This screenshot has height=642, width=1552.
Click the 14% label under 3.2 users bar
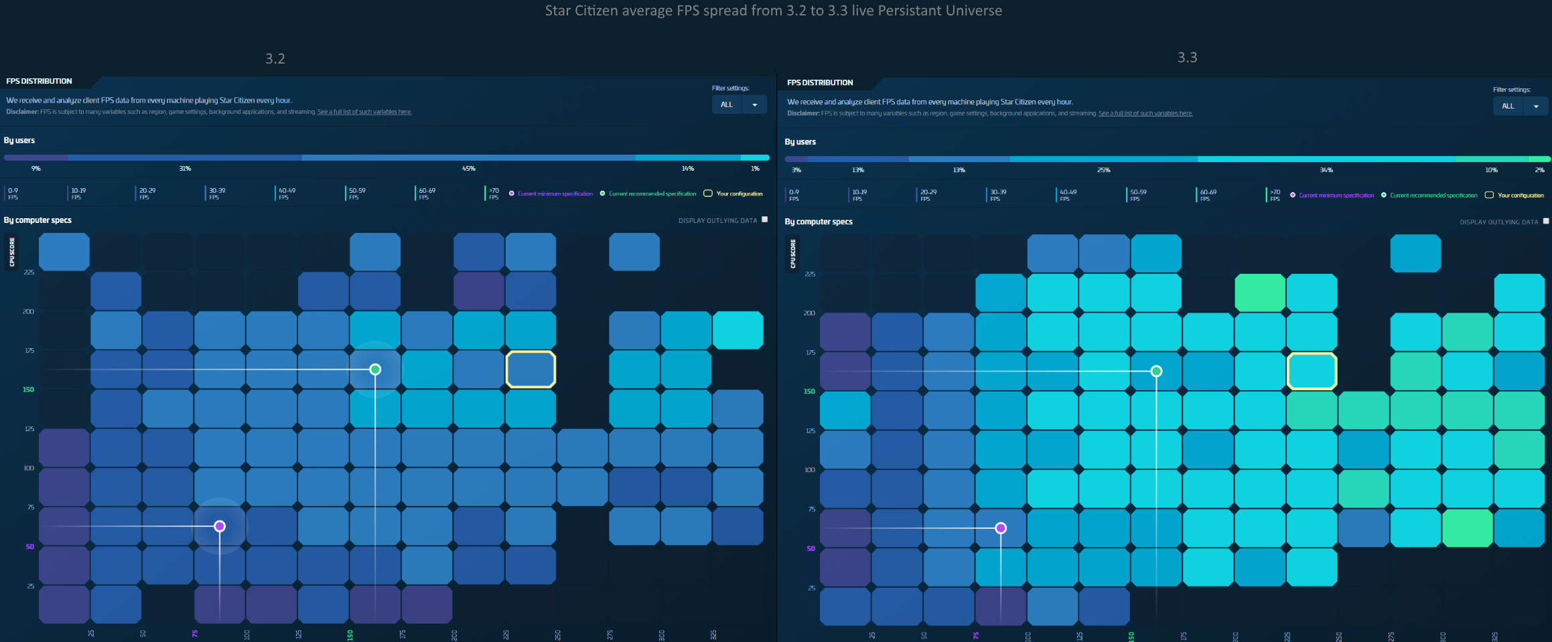point(688,168)
